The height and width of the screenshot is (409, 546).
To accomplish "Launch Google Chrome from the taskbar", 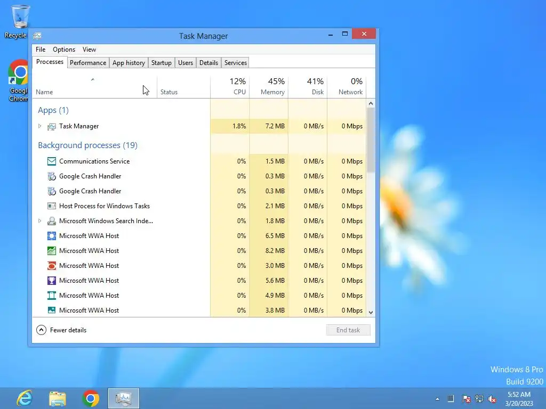I will pyautogui.click(x=91, y=398).
